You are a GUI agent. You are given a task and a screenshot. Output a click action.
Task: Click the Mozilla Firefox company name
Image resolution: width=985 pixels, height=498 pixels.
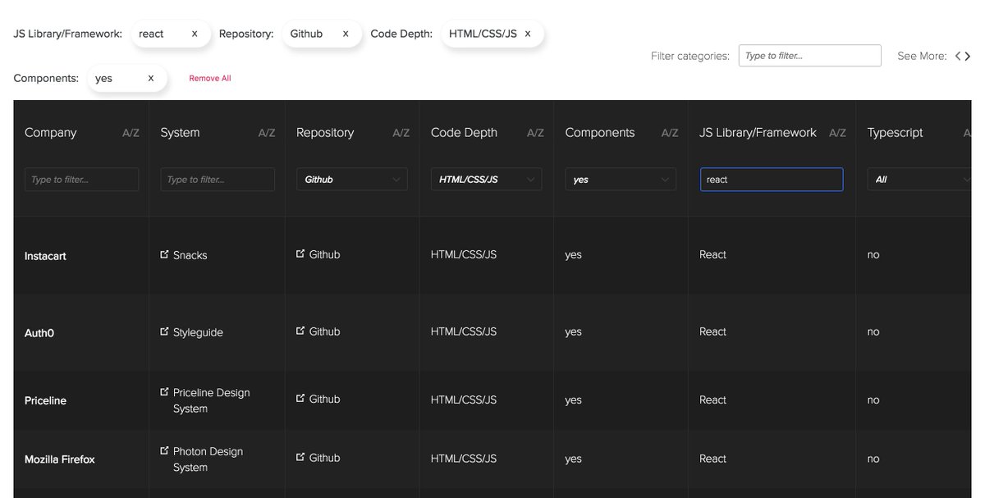[x=60, y=459]
